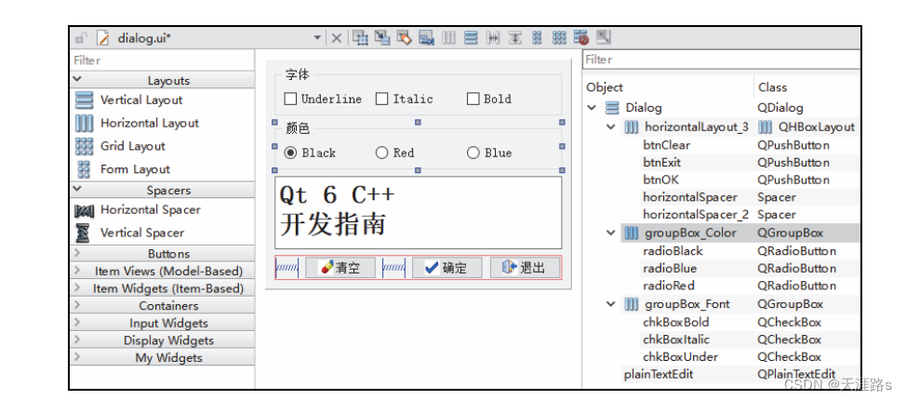Click the 退出 button on form
The width and height of the screenshot is (906, 400).
[x=526, y=268]
